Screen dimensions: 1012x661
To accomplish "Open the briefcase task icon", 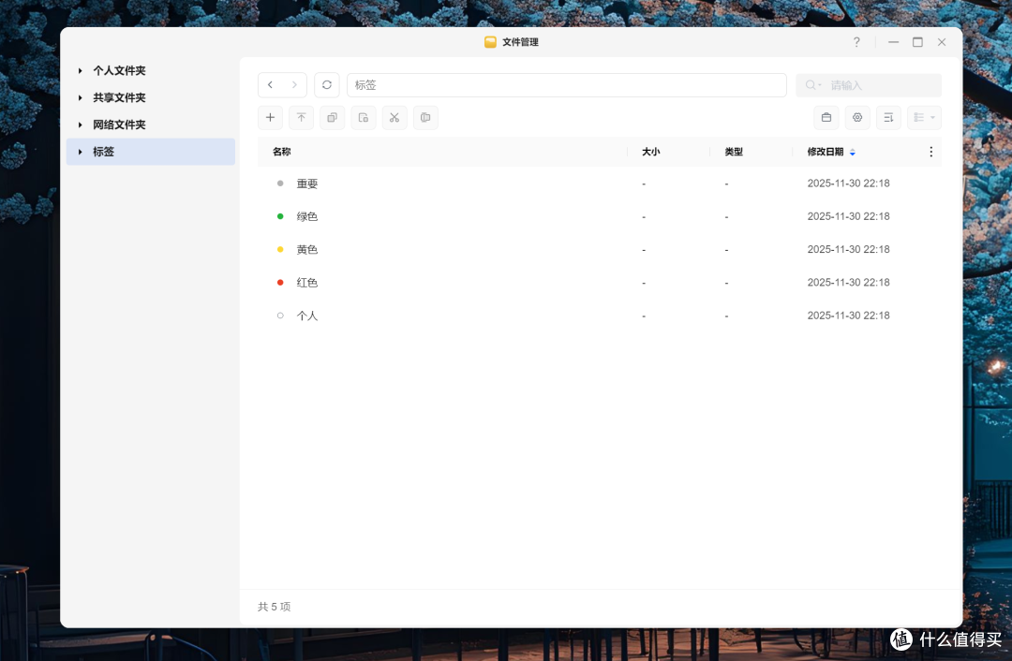I will (826, 117).
